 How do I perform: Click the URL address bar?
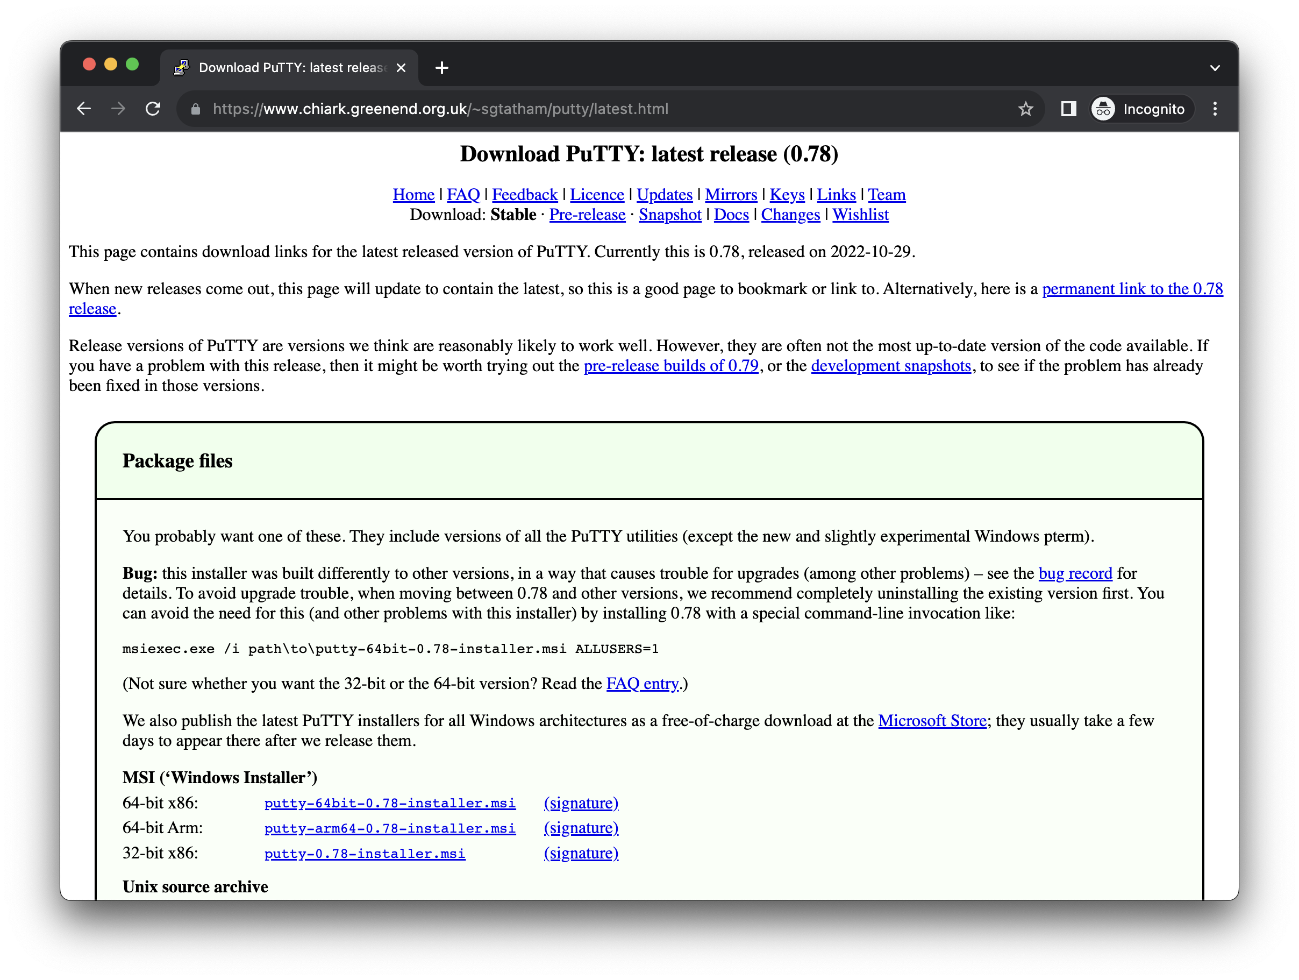611,109
